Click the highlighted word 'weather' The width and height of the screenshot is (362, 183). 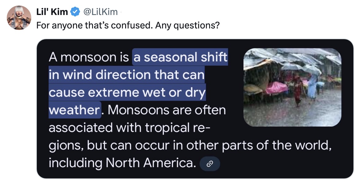(74, 110)
